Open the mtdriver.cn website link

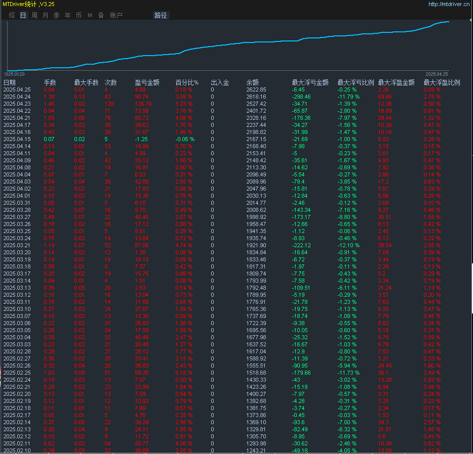tap(449, 4)
